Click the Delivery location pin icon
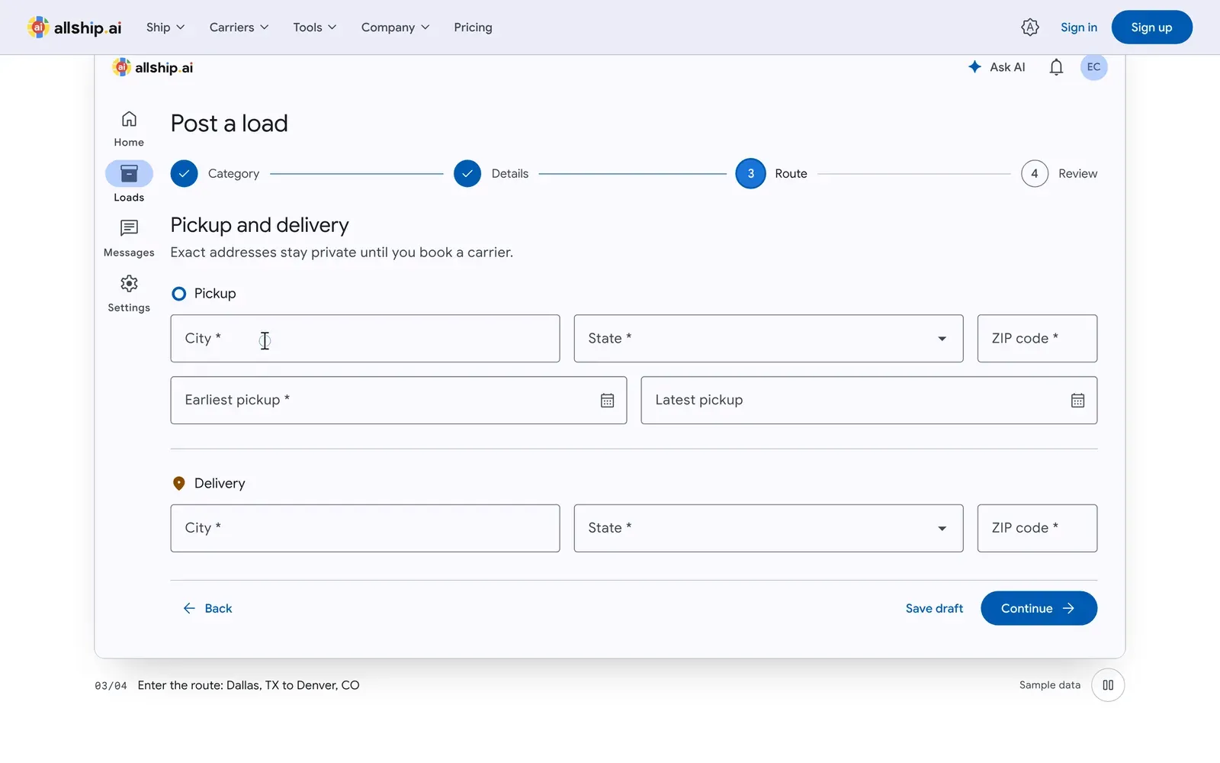The width and height of the screenshot is (1220, 763). point(179,484)
